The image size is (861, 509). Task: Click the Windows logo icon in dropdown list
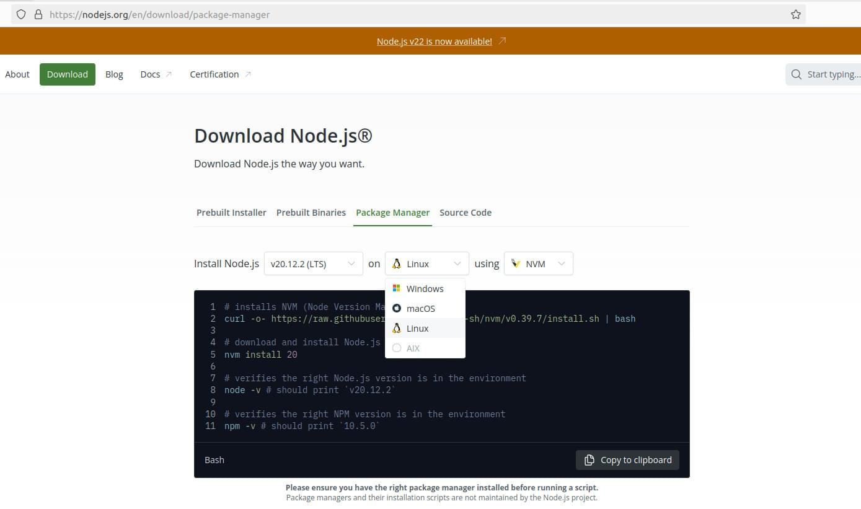(x=397, y=288)
